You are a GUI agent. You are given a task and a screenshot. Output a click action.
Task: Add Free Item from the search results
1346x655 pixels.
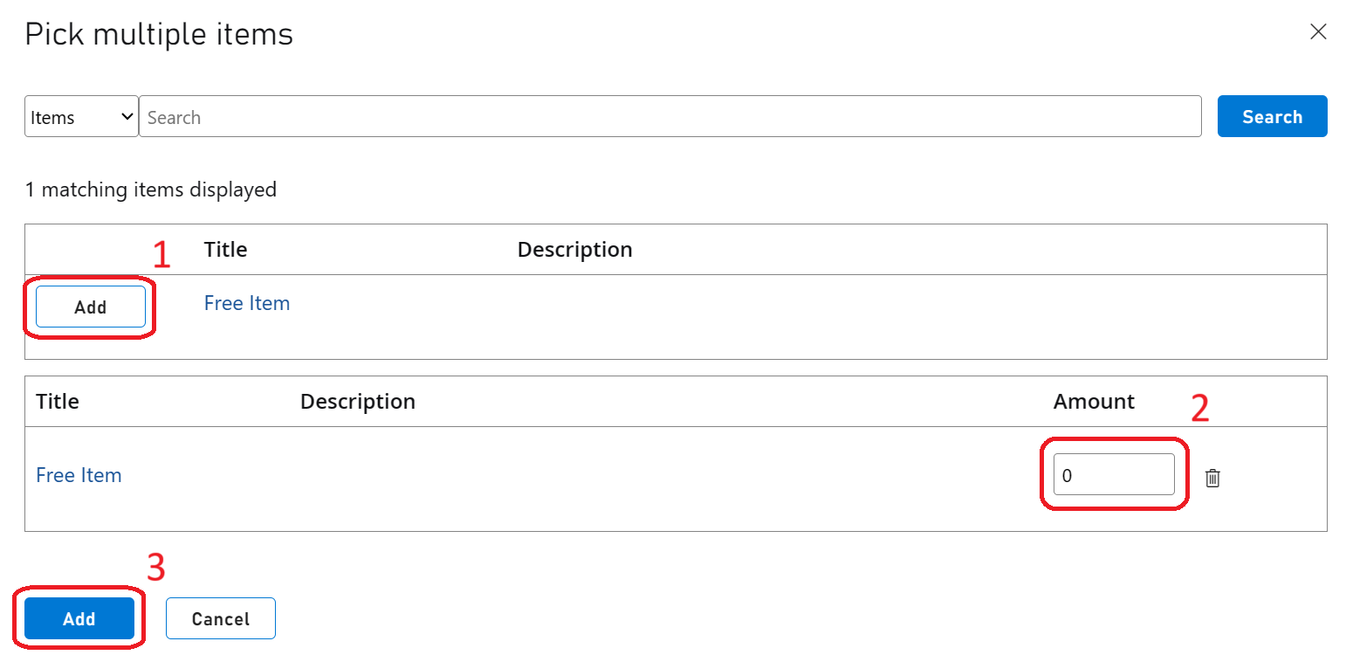click(90, 307)
